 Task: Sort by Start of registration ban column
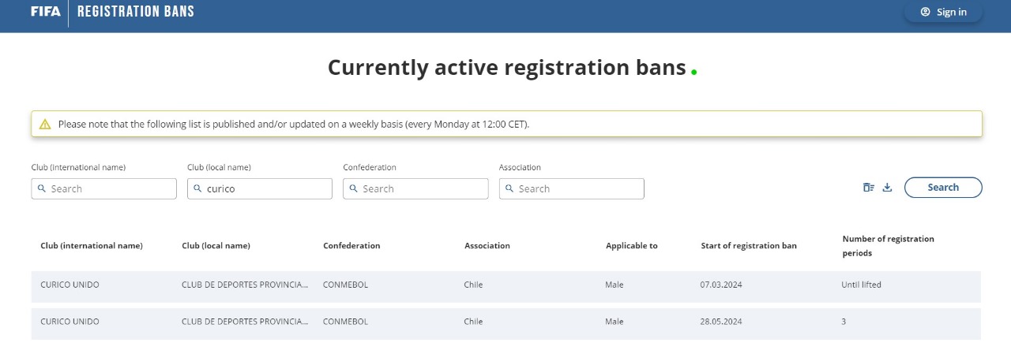(x=749, y=246)
